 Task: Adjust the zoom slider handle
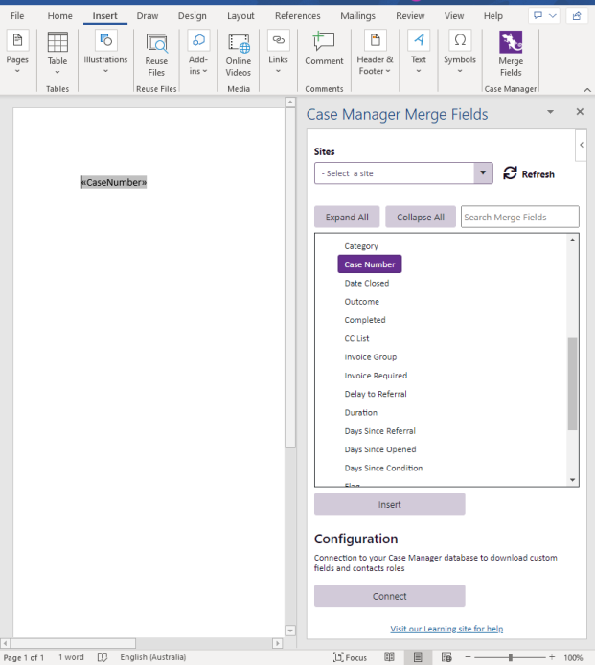pyautogui.click(x=511, y=657)
